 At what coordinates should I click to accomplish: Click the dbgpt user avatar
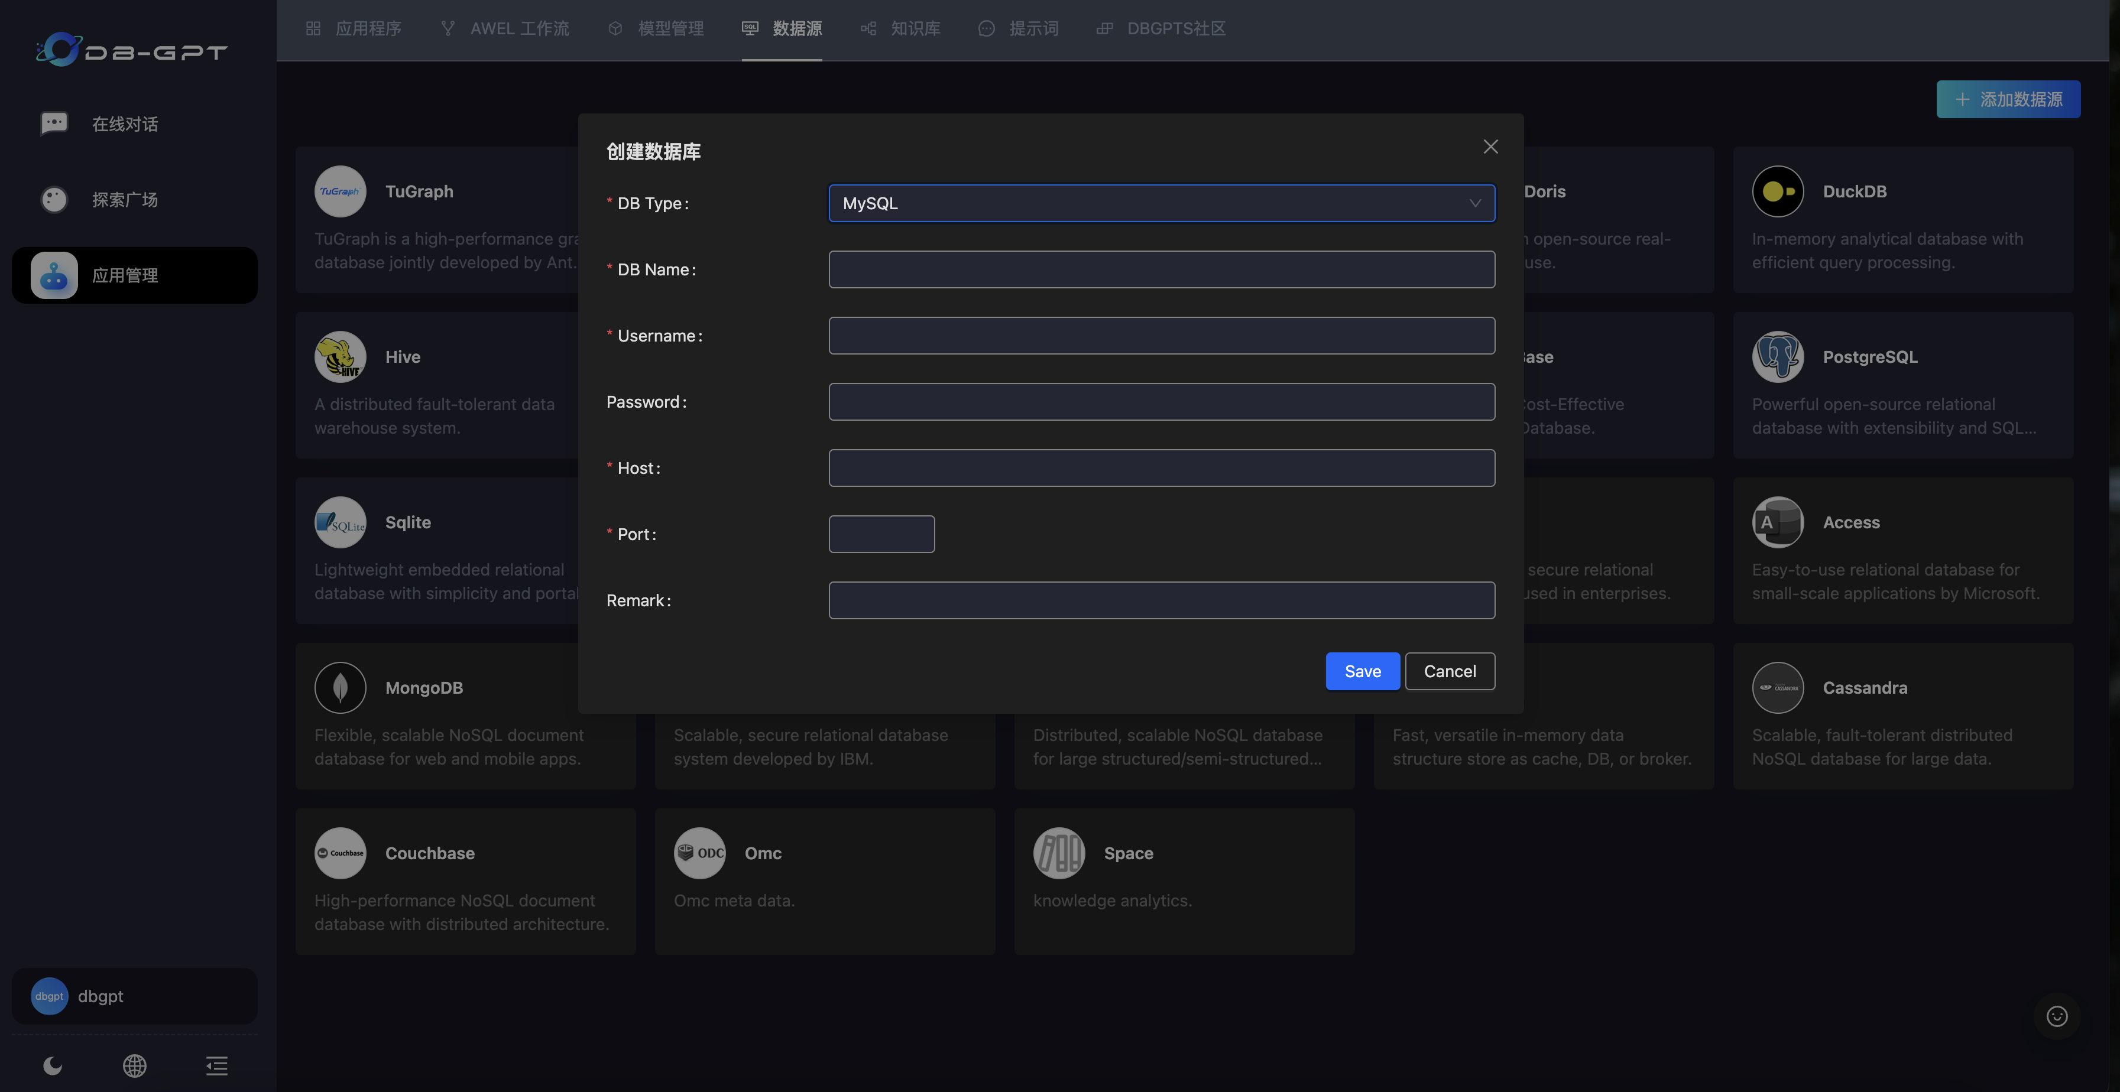(x=50, y=996)
